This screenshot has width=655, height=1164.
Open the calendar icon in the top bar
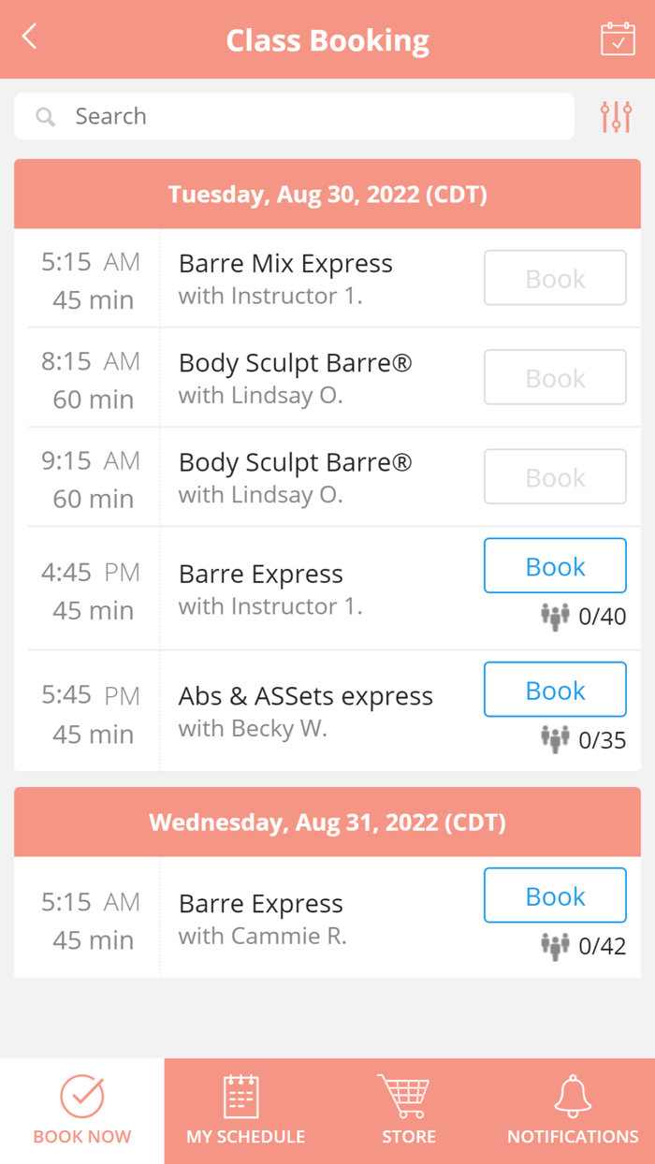coord(618,39)
